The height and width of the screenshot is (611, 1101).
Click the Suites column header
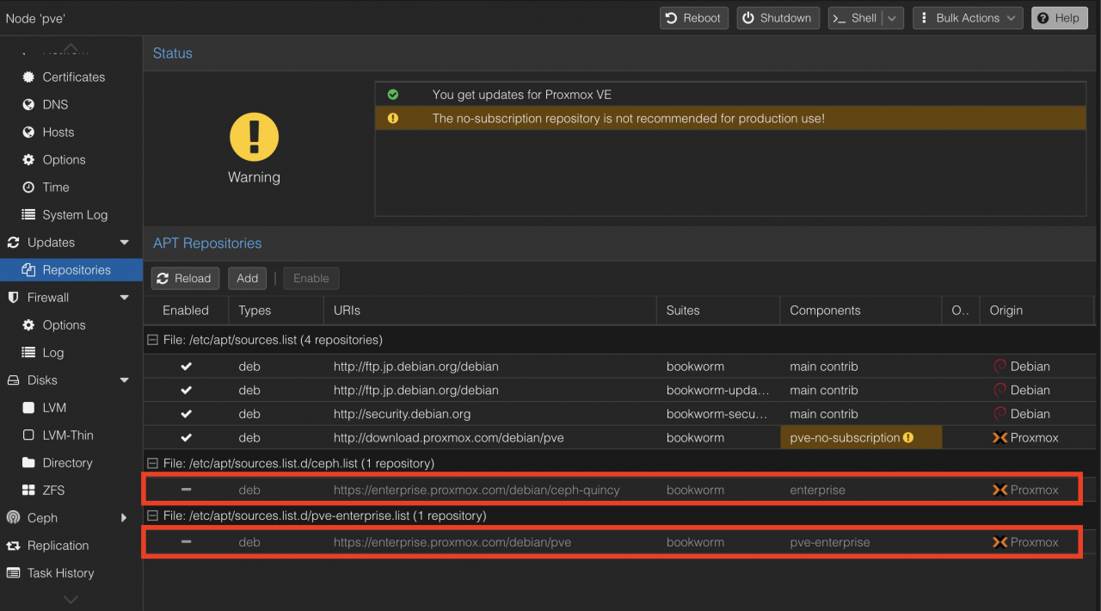click(718, 310)
